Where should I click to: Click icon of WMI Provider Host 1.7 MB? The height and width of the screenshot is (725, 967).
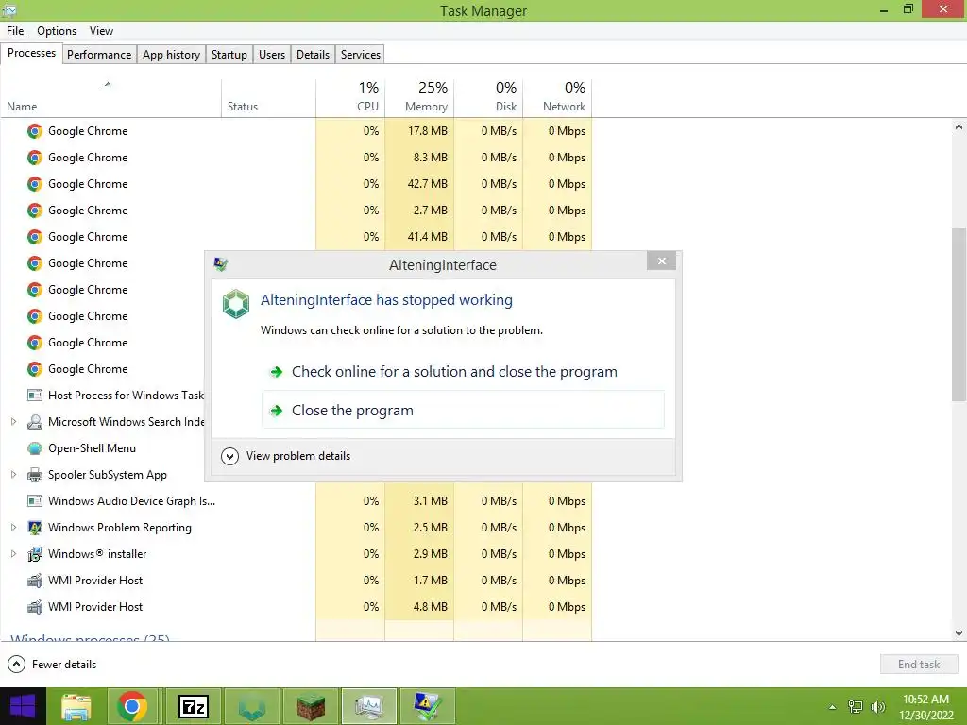[x=35, y=581]
